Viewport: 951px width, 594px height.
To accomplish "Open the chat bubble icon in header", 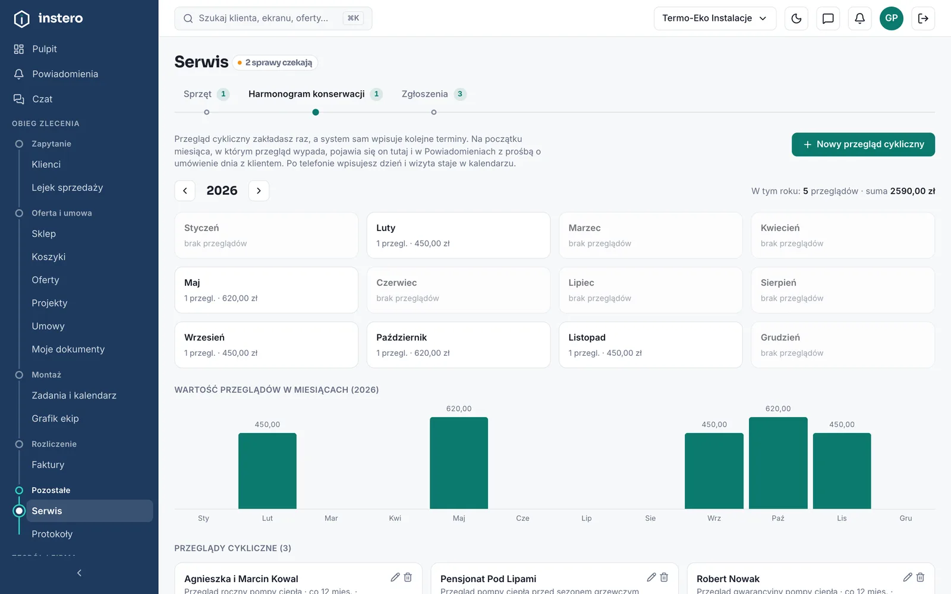I will (828, 18).
